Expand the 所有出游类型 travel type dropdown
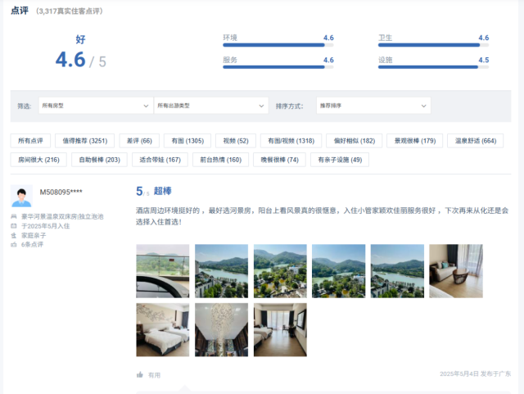The width and height of the screenshot is (524, 394). pyautogui.click(x=210, y=106)
